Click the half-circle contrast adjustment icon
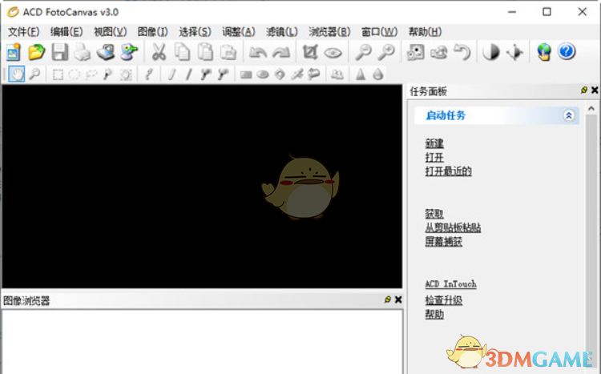 pyautogui.click(x=491, y=52)
